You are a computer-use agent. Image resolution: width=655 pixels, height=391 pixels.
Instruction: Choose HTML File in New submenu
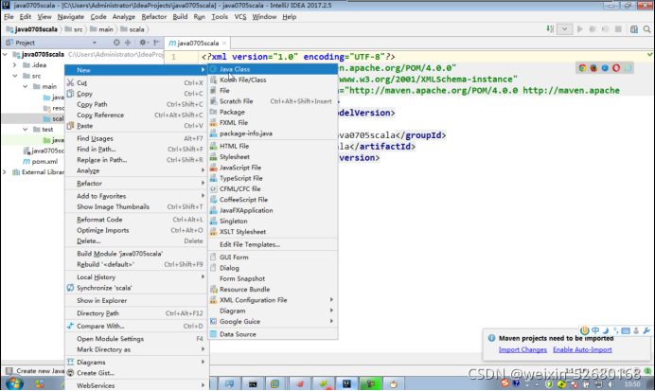[x=273, y=146]
